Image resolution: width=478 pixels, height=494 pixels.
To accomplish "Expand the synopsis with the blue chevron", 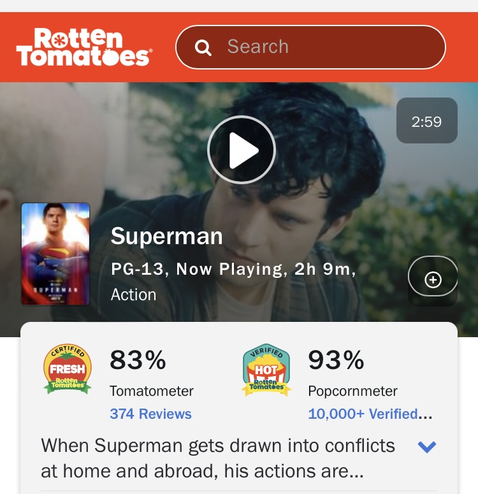I will tap(426, 446).
